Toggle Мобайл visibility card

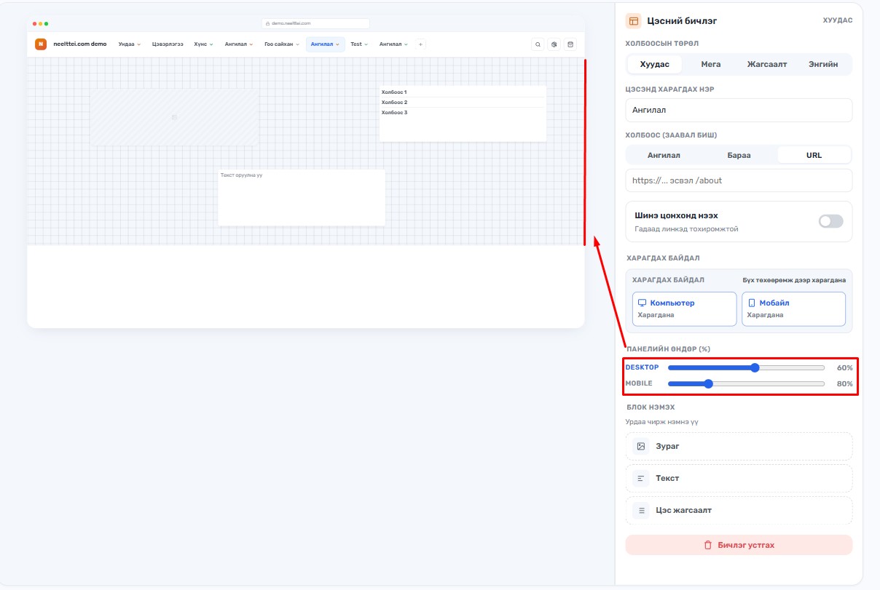tap(793, 308)
